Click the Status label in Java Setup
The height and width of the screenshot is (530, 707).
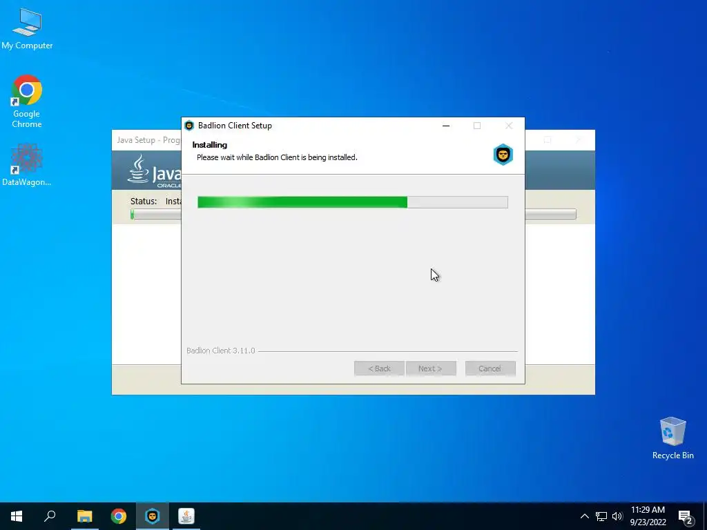tap(144, 201)
